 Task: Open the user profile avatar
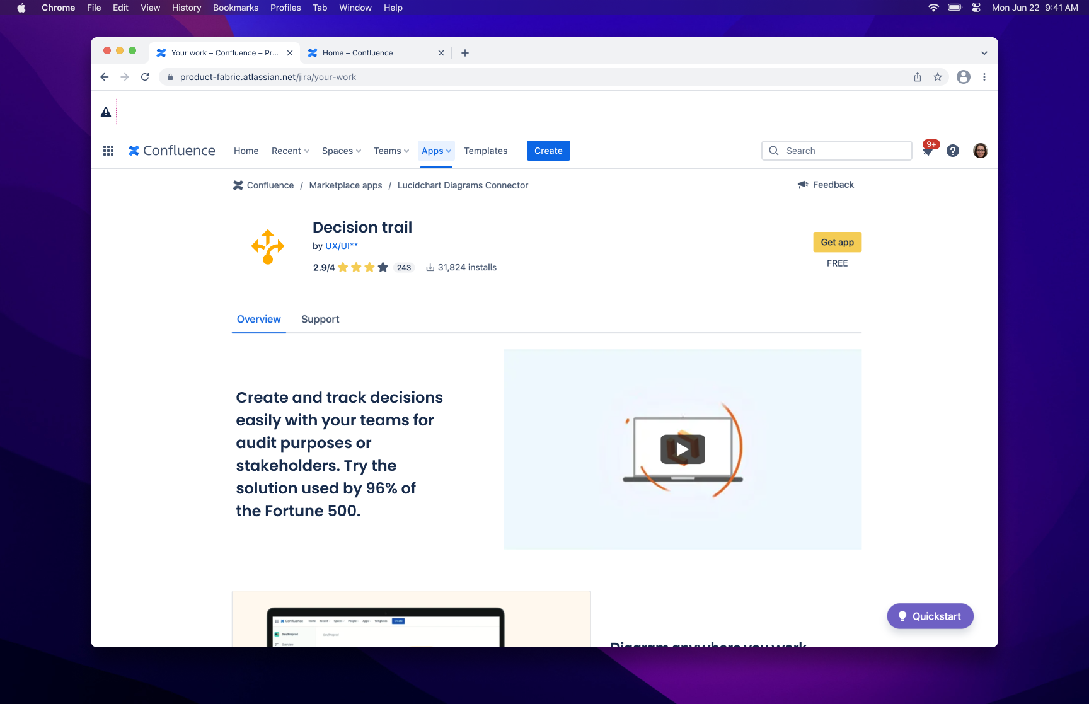pyautogui.click(x=980, y=151)
